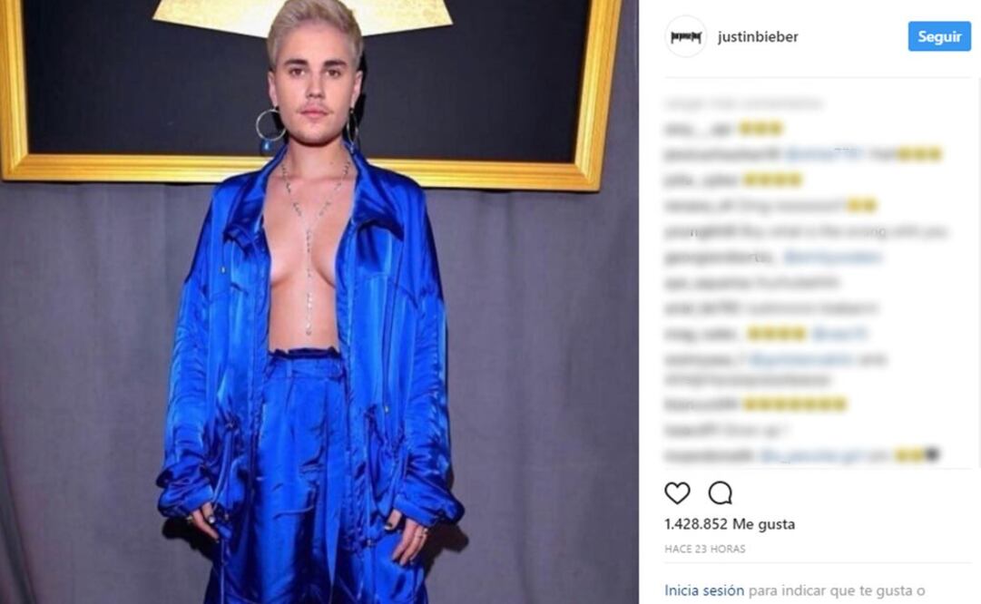Like the post with the heart icon
The height and width of the screenshot is (604, 981).
pyautogui.click(x=677, y=493)
